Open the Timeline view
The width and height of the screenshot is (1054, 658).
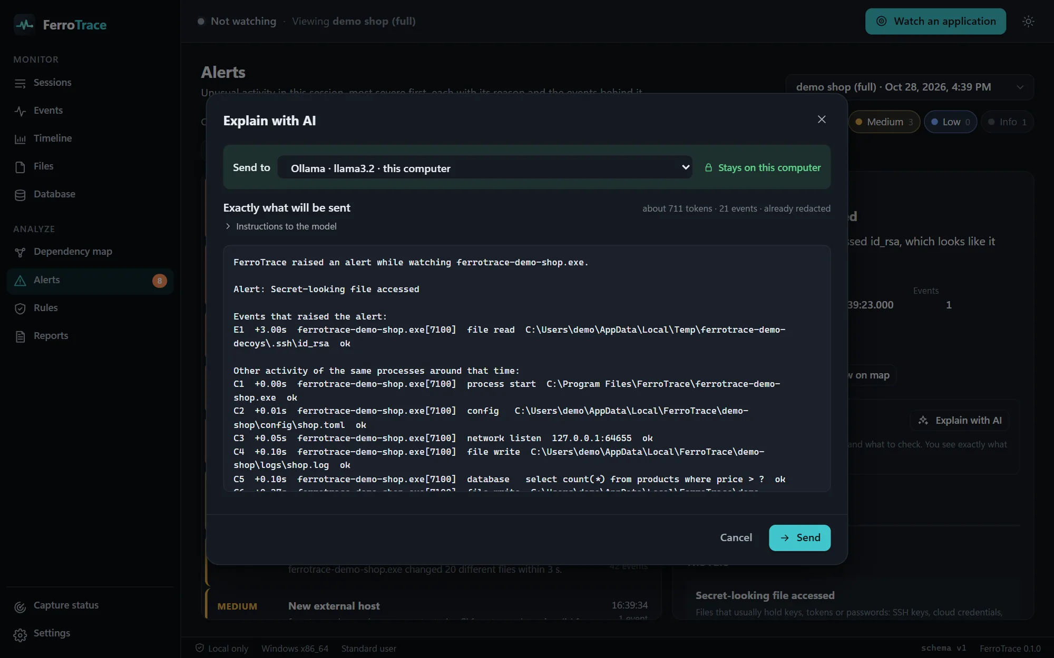click(x=90, y=138)
